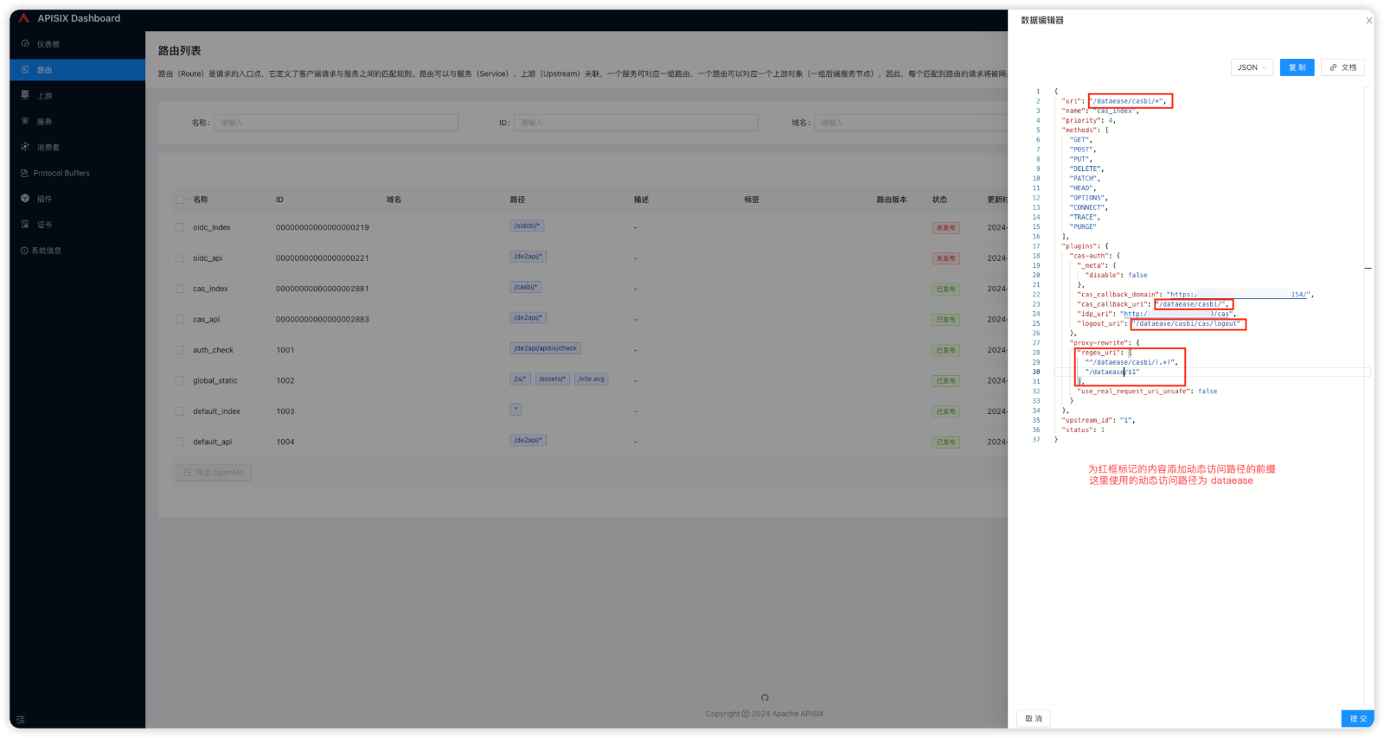1384x738 pixels.
Task: Click the 复制 copy button
Action: click(1297, 67)
